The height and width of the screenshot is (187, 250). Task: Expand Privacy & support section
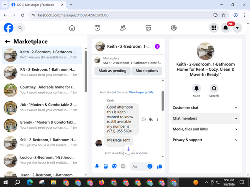pyautogui.click(x=205, y=140)
